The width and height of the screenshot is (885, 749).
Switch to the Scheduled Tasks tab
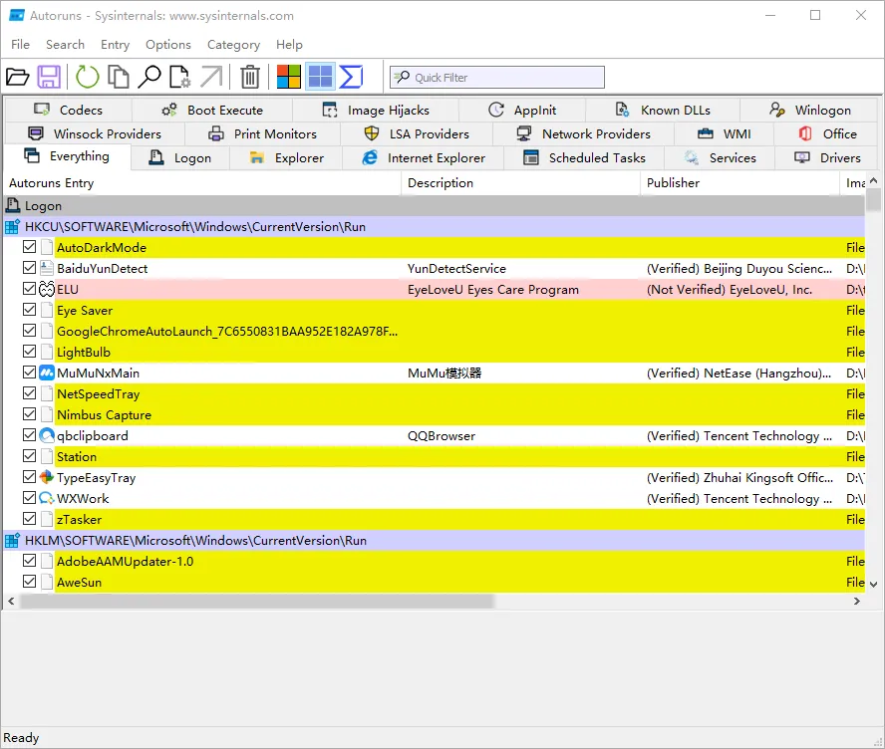pyautogui.click(x=584, y=158)
